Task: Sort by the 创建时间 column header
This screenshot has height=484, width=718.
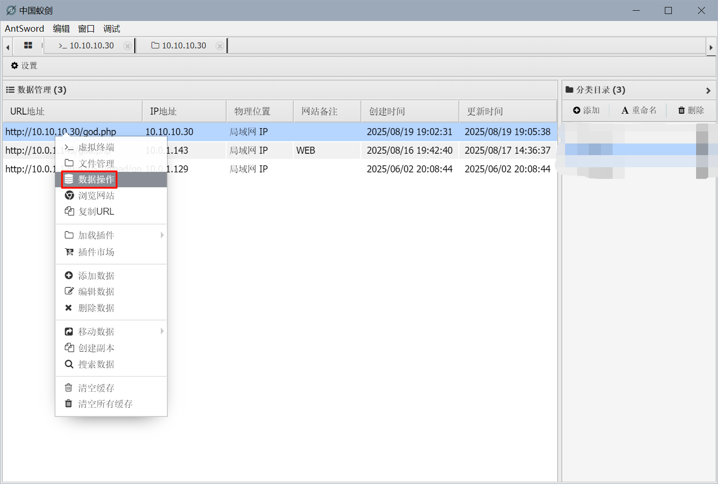Action: click(x=387, y=111)
